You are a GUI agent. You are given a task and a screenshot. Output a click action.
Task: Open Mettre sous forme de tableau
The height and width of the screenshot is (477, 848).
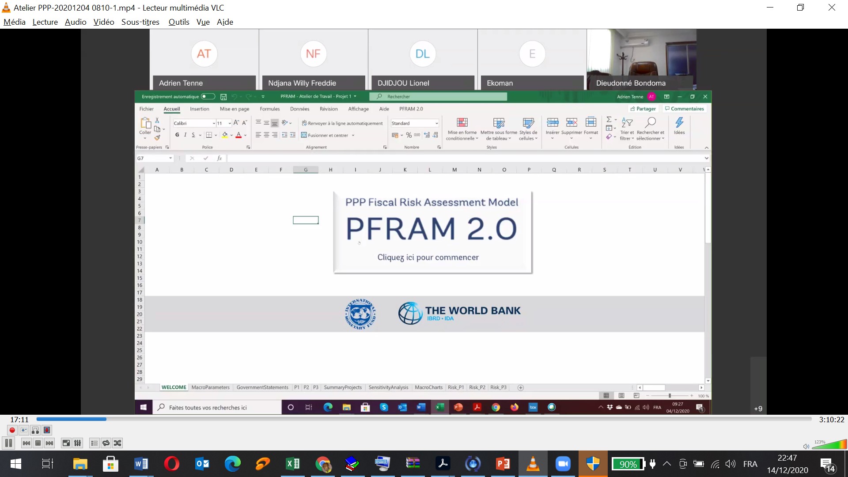click(499, 129)
